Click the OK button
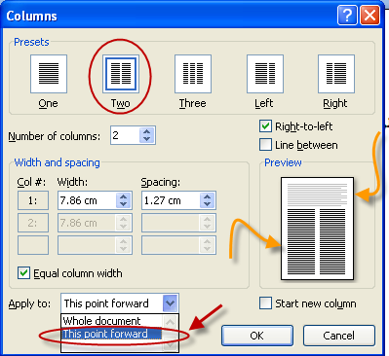The width and height of the screenshot is (389, 356). (x=257, y=336)
